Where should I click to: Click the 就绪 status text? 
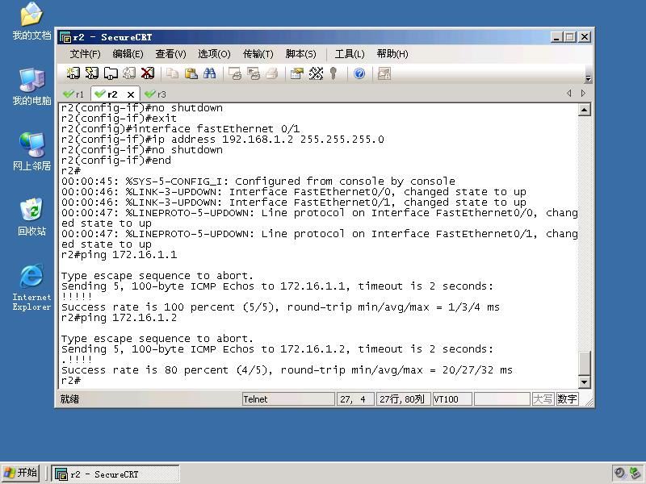69,399
